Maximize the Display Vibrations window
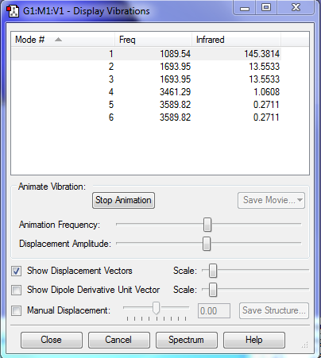Screen dimensions: 321x358 click(266, 7)
